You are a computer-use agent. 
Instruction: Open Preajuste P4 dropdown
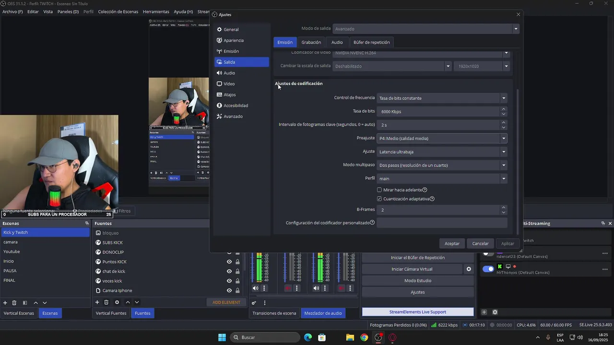442,138
